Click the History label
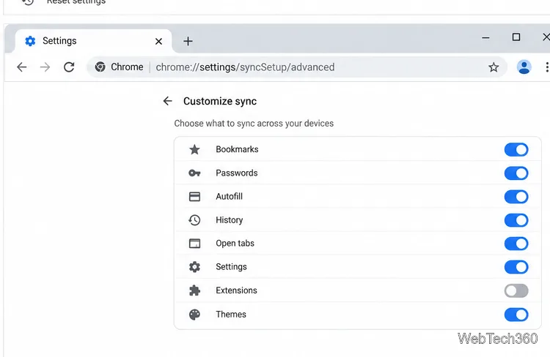 pos(230,219)
